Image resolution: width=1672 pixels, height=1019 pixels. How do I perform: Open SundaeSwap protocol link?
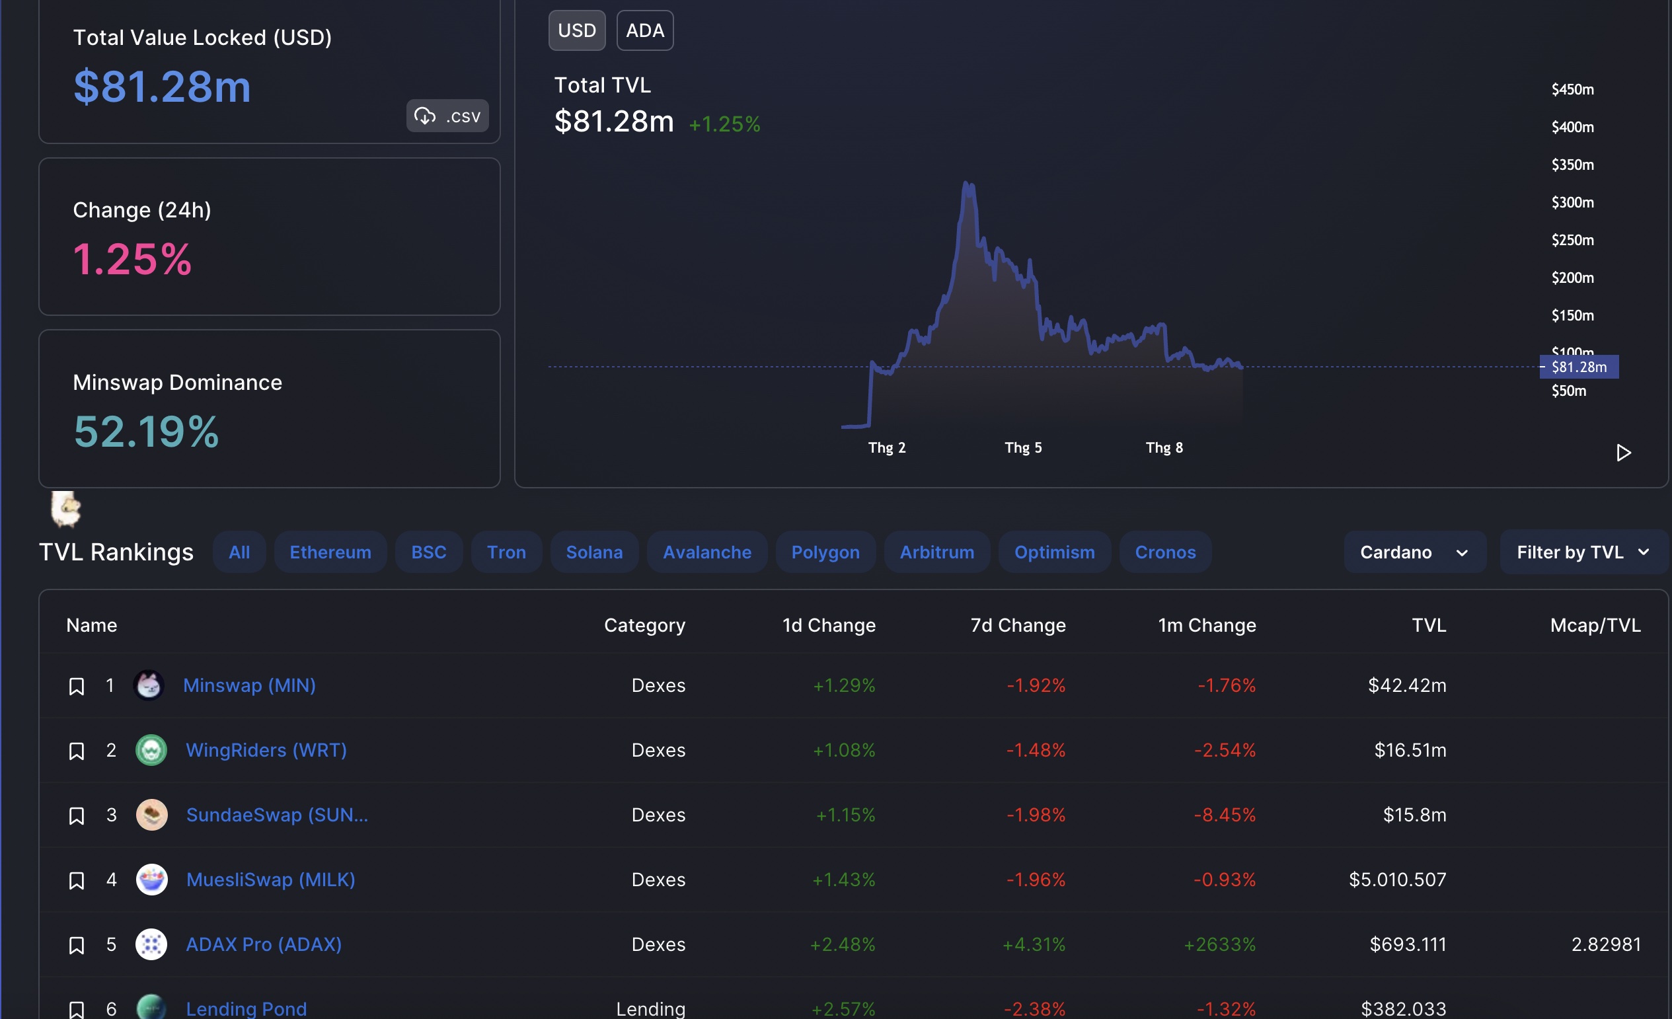pos(277,815)
